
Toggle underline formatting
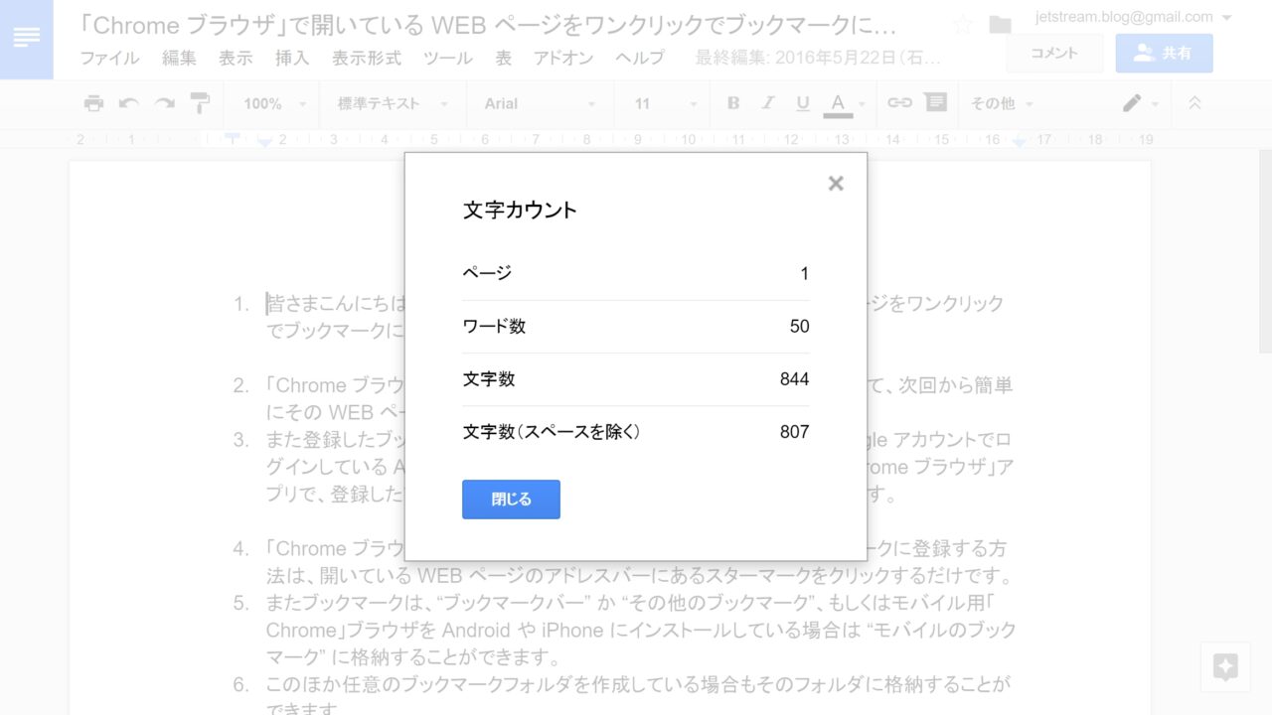click(803, 103)
